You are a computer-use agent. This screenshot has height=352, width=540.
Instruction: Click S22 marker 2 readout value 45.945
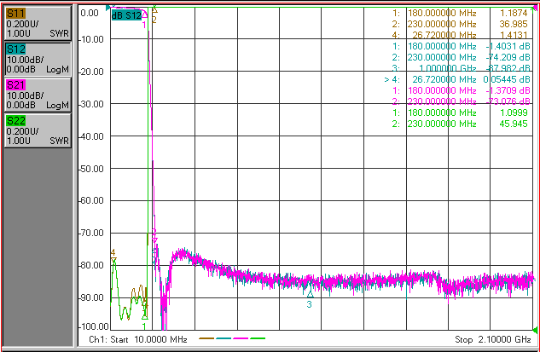514,124
